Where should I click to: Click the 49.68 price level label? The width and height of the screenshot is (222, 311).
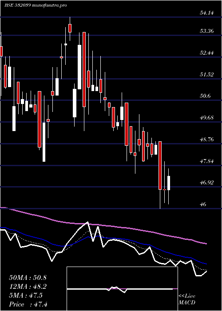[x=207, y=118]
